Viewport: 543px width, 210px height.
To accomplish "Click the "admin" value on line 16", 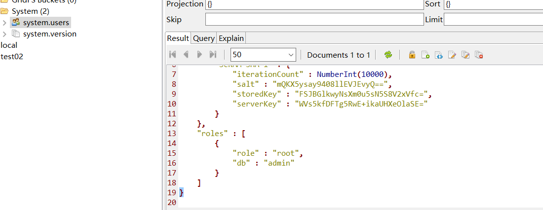I will point(279,163).
